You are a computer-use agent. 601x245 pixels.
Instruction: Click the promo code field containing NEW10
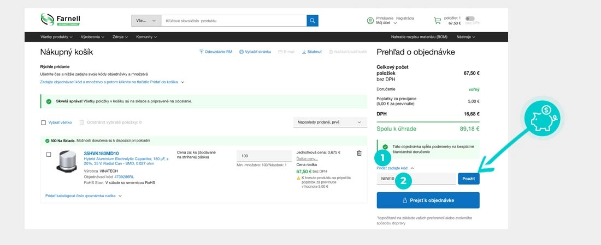tap(416, 179)
